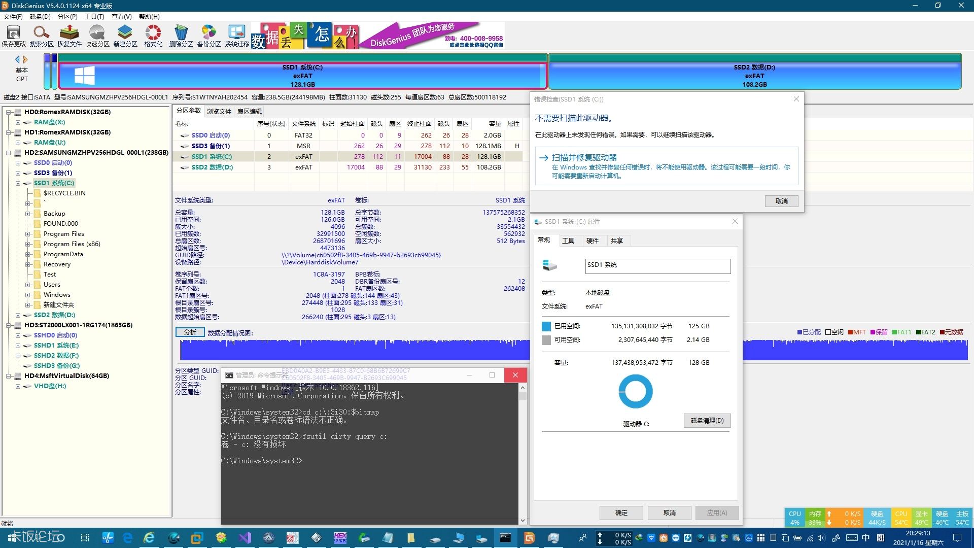Select the SSD0 启动(0) row in partition table
Image resolution: width=974 pixels, height=548 pixels.
(x=347, y=135)
